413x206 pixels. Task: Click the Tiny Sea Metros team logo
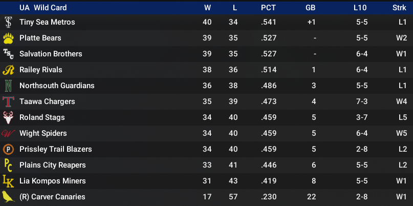tap(8, 22)
